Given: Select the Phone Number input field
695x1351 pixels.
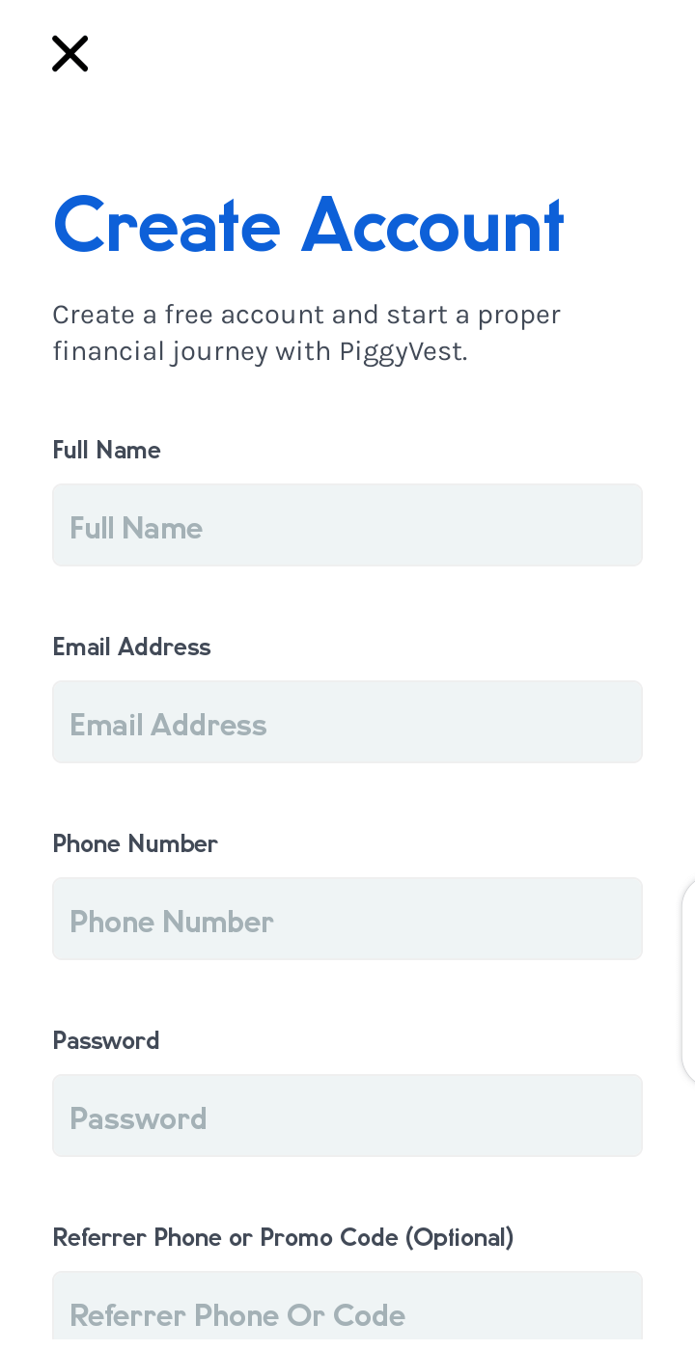Looking at the screenshot, I should tap(347, 919).
